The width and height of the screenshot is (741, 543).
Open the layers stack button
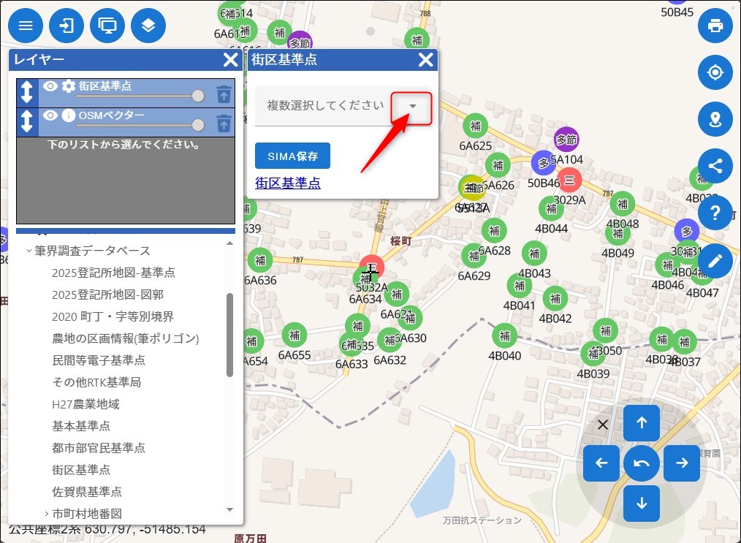148,26
